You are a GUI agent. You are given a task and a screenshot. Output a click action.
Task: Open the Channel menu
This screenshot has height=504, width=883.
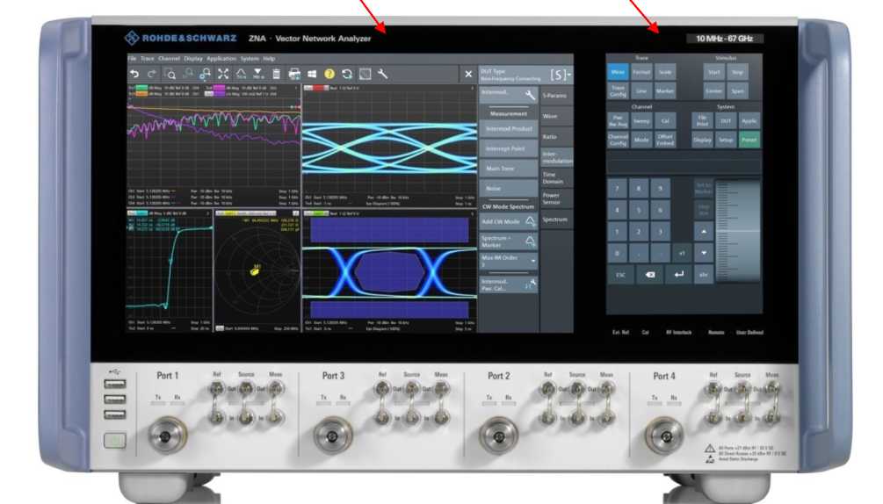[x=169, y=59]
